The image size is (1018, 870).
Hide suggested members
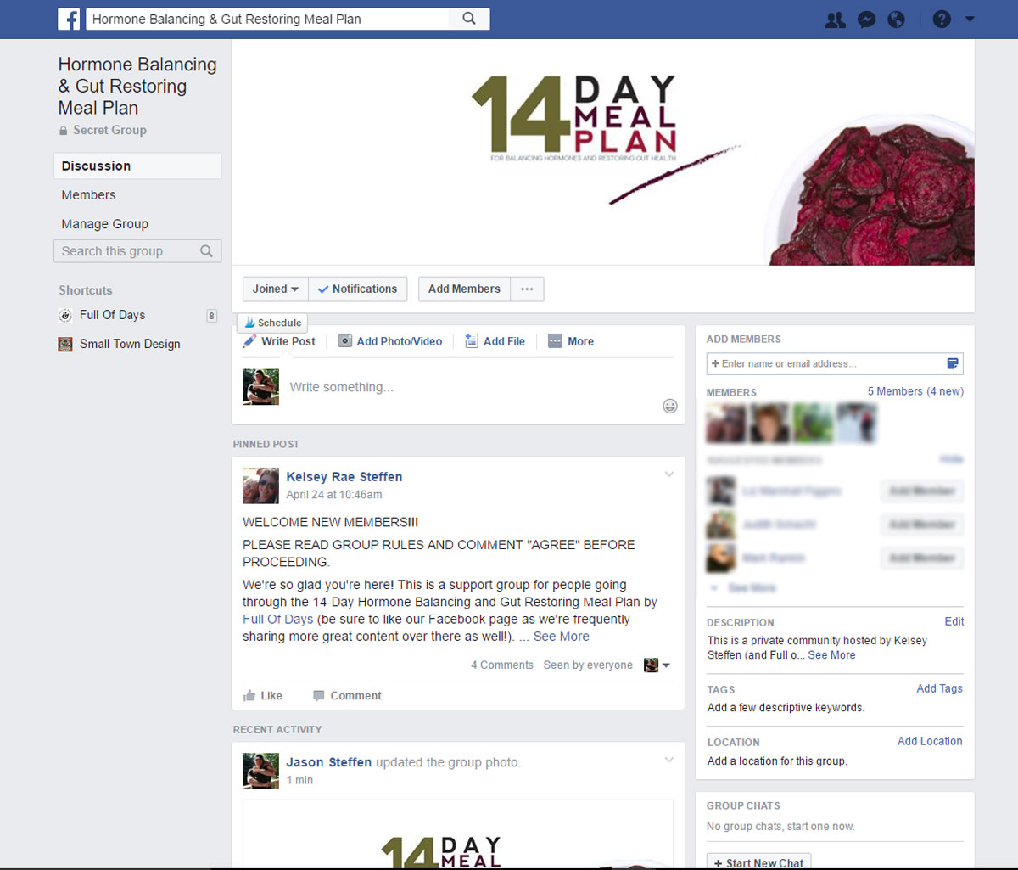[952, 459]
